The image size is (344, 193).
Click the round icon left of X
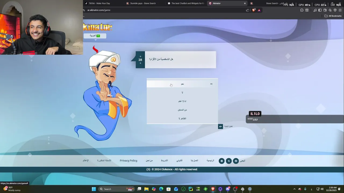pyautogui.click(x=221, y=161)
